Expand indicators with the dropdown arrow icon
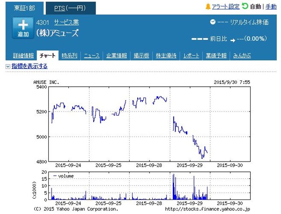 pyautogui.click(x=7, y=66)
